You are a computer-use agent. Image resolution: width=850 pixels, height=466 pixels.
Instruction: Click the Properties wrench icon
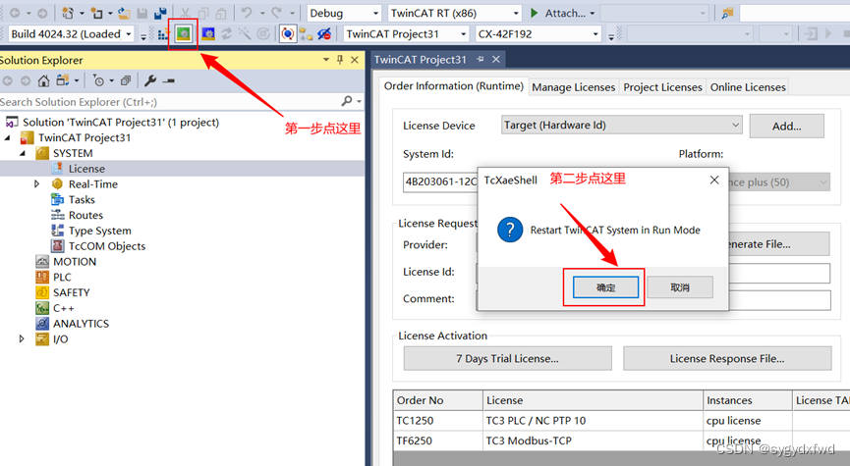coord(150,80)
